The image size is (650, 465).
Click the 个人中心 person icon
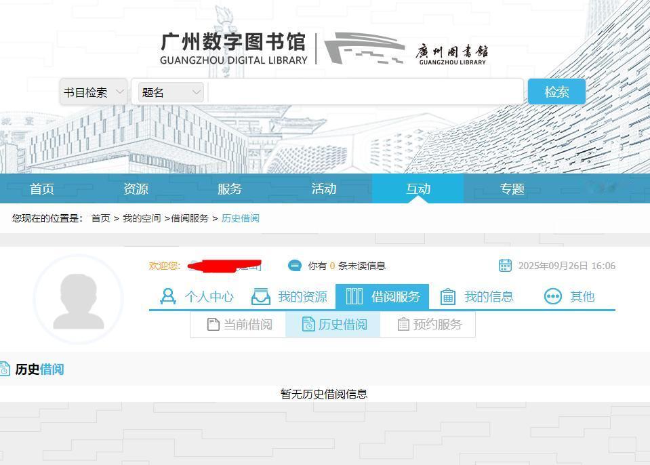click(168, 297)
